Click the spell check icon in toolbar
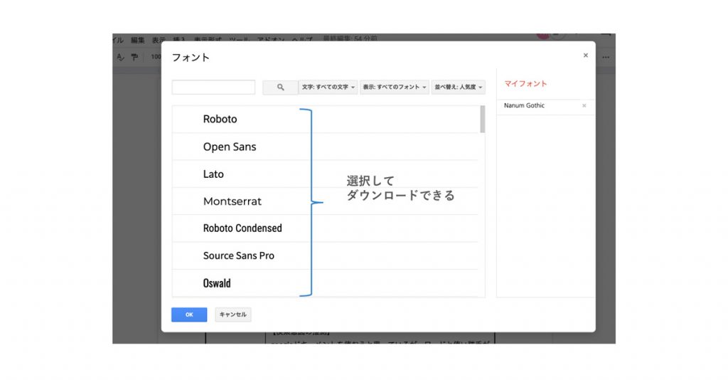Screen dimensions: 728x380 (x=119, y=57)
